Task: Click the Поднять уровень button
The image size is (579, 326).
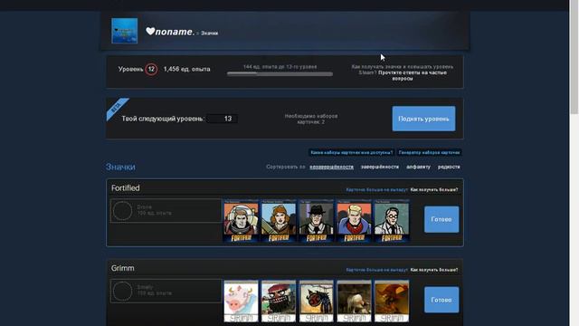Action: 423,119
